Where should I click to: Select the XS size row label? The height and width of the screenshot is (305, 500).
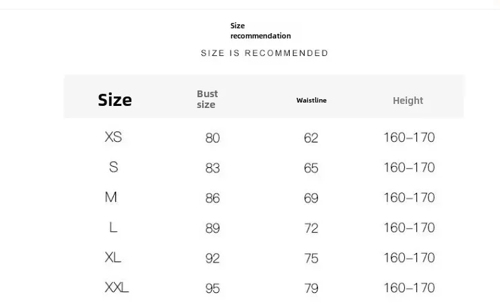[x=113, y=137]
